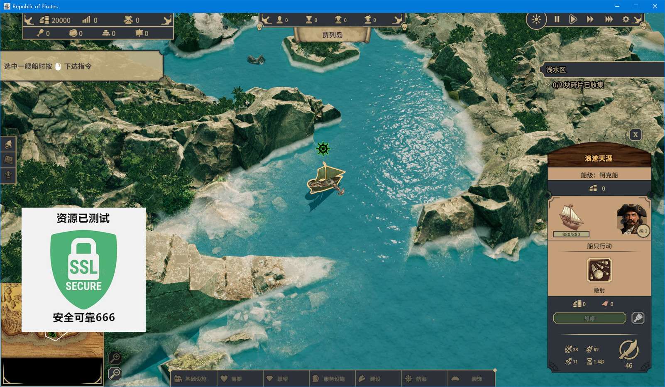Click the 浅水区 quest title
The height and width of the screenshot is (387, 665).
(x=556, y=70)
